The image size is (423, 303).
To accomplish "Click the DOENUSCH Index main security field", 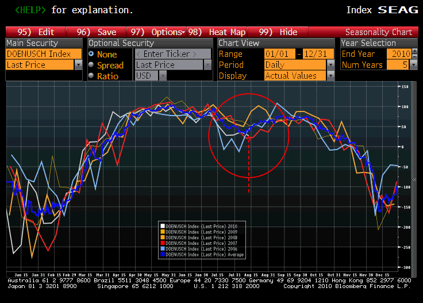I will coord(40,54).
